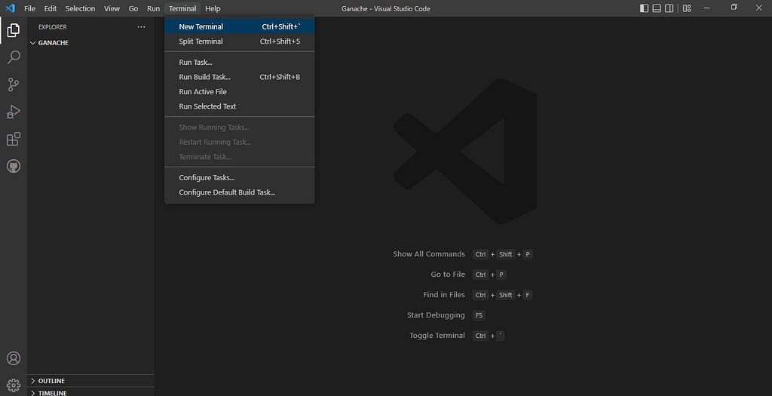Click the Toggle Terminal label
This screenshot has height=396, width=772.
click(x=437, y=336)
